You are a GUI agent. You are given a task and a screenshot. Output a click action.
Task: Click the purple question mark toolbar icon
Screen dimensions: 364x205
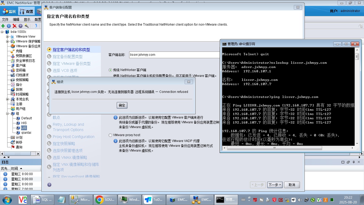[21, 26]
